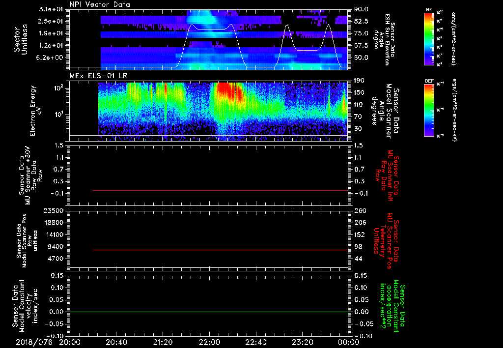This screenshot has height=348, width=503.
Task: Select the "DEF" label above the color bar
Action: click(x=429, y=81)
